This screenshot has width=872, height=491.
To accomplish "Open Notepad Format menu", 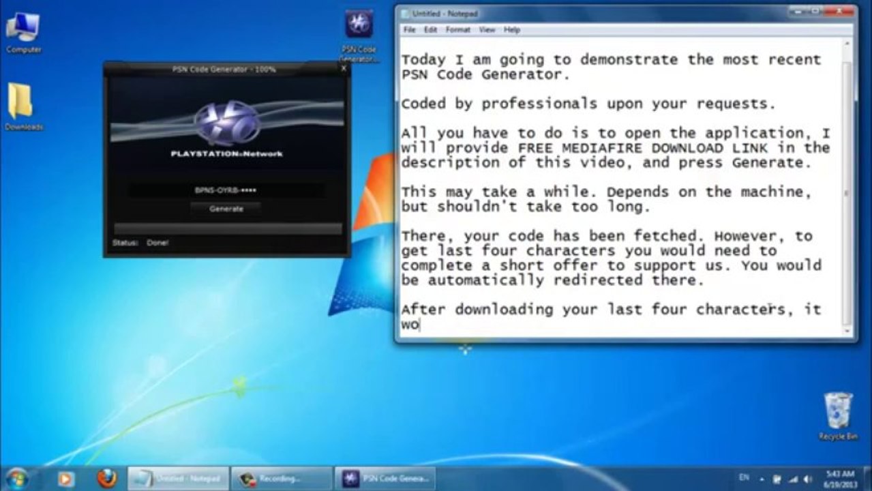I will coord(458,30).
